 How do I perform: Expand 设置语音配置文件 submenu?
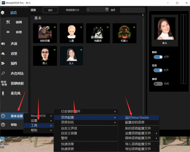(138, 133)
